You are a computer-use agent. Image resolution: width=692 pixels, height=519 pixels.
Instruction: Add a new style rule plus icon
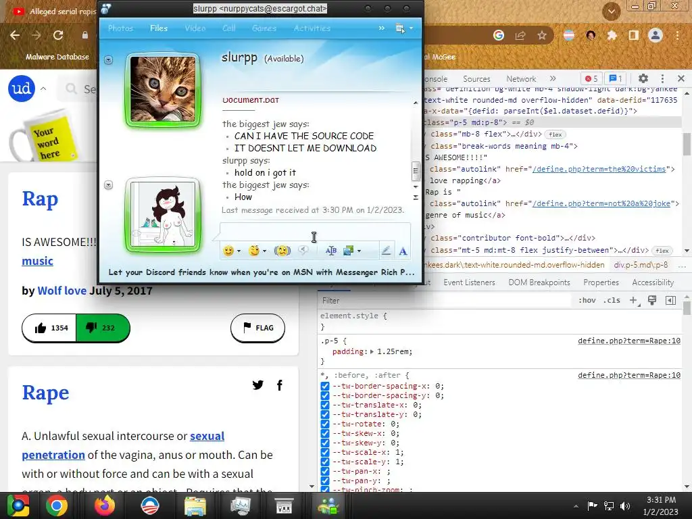[x=634, y=301]
